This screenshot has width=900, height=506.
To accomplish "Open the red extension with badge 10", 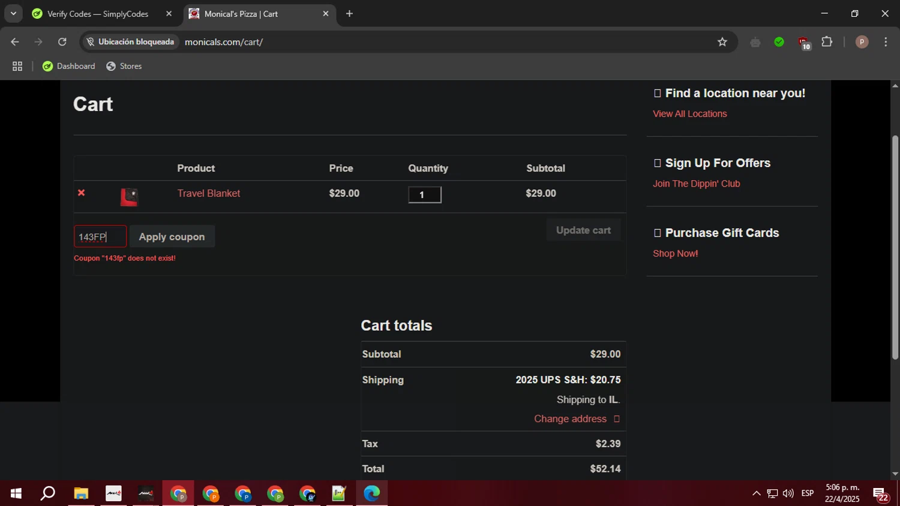I will tap(803, 43).
